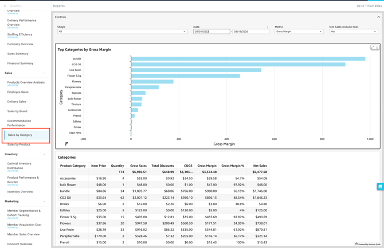Click the sort icon below the Category axis
Image resolution: width=384 pixels, height=248 pixels.
click(66, 144)
